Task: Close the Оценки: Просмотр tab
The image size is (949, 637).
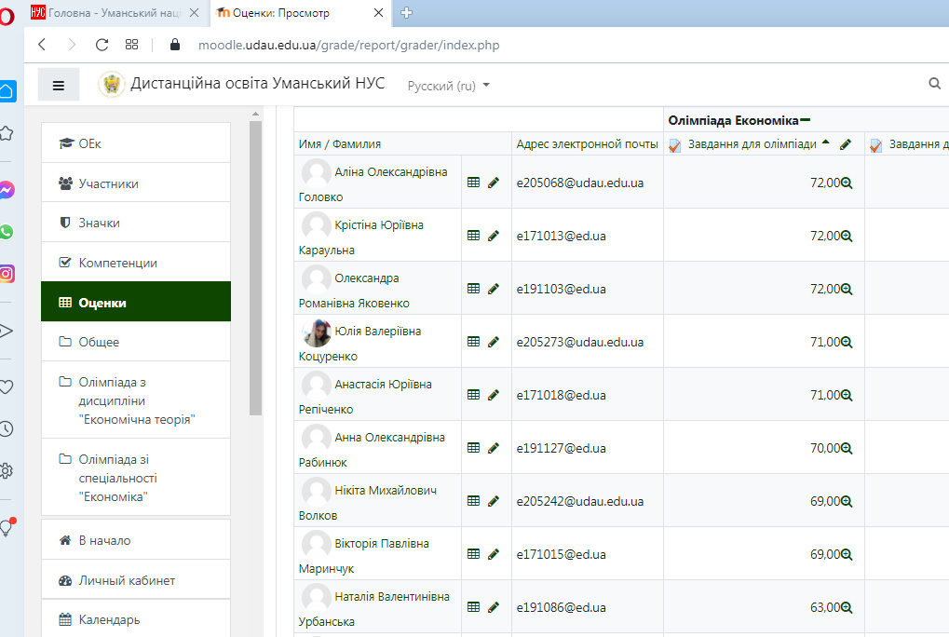Action: click(x=378, y=13)
